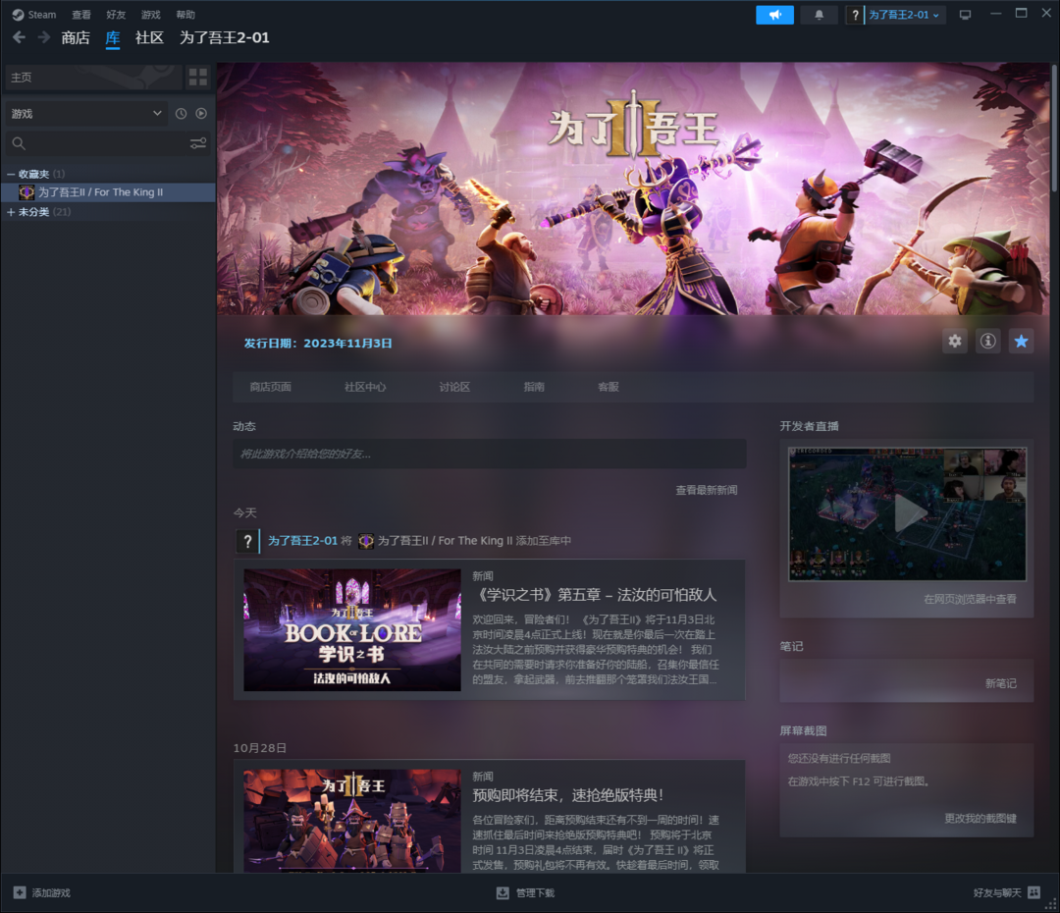Click the friends chat icon
This screenshot has height=913, width=1060.
pos(1033,892)
